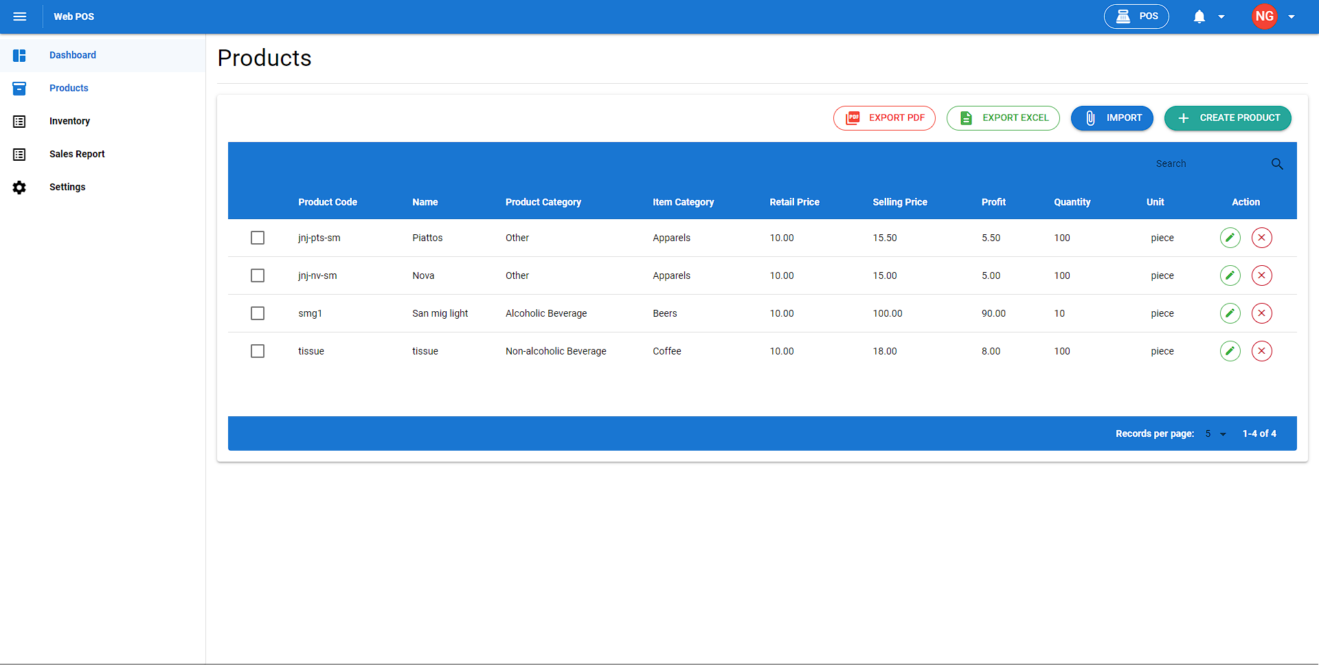
Task: Select the jnj-pts-sm product checkbox
Action: (x=258, y=238)
